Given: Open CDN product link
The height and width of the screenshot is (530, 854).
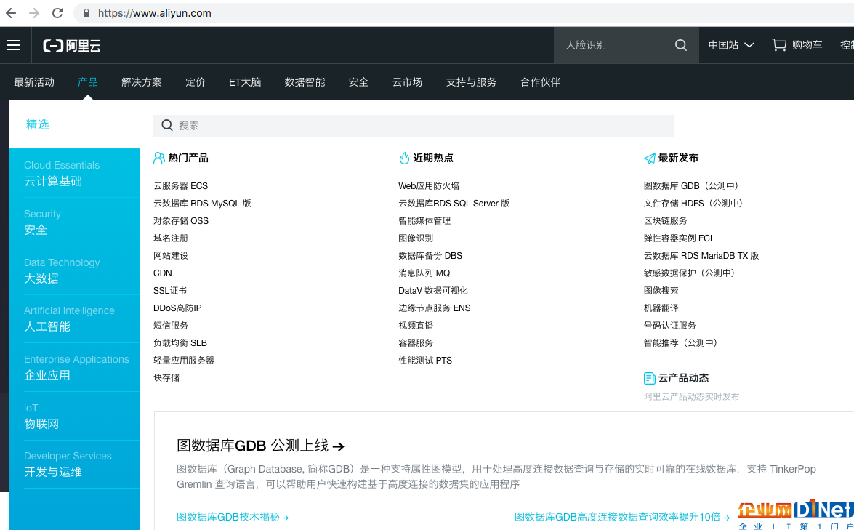Looking at the screenshot, I should (x=163, y=273).
